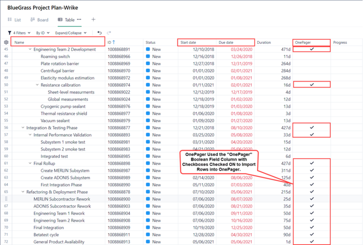The width and height of the screenshot is (363, 245).
Task: Uncheck OnePager for Final Integration row
Action: tap(312, 227)
